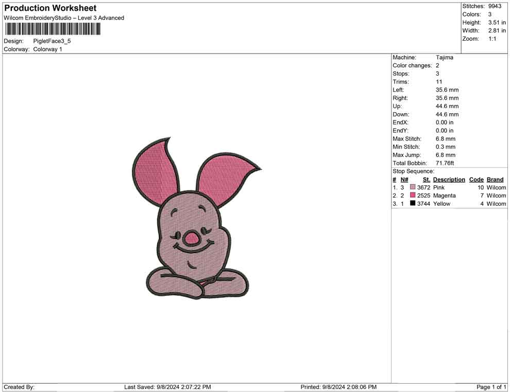
Task: Click the Min Stitch value 0.3 mm
Action: pos(445,147)
